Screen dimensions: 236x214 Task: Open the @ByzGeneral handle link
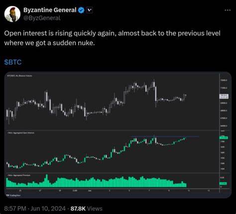coord(42,18)
